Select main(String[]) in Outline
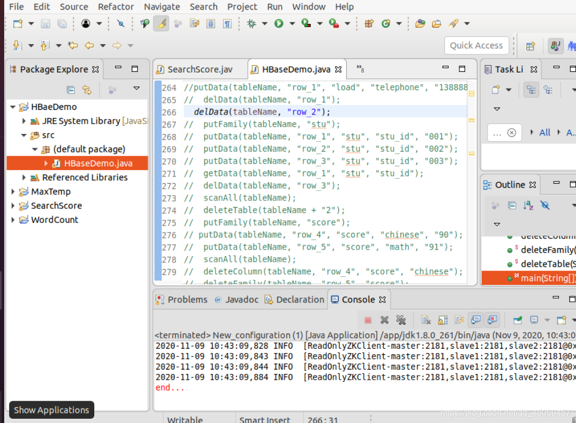This screenshot has width=576, height=423. coord(529,278)
